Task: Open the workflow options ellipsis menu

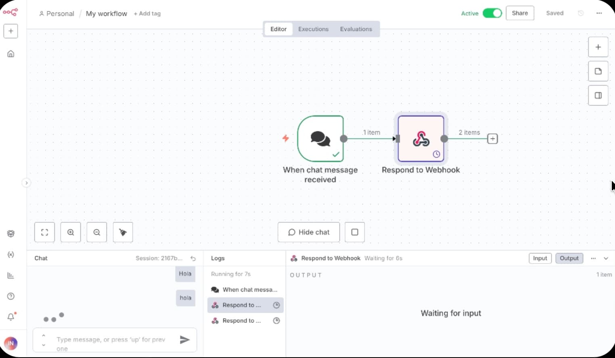Action: [599, 13]
